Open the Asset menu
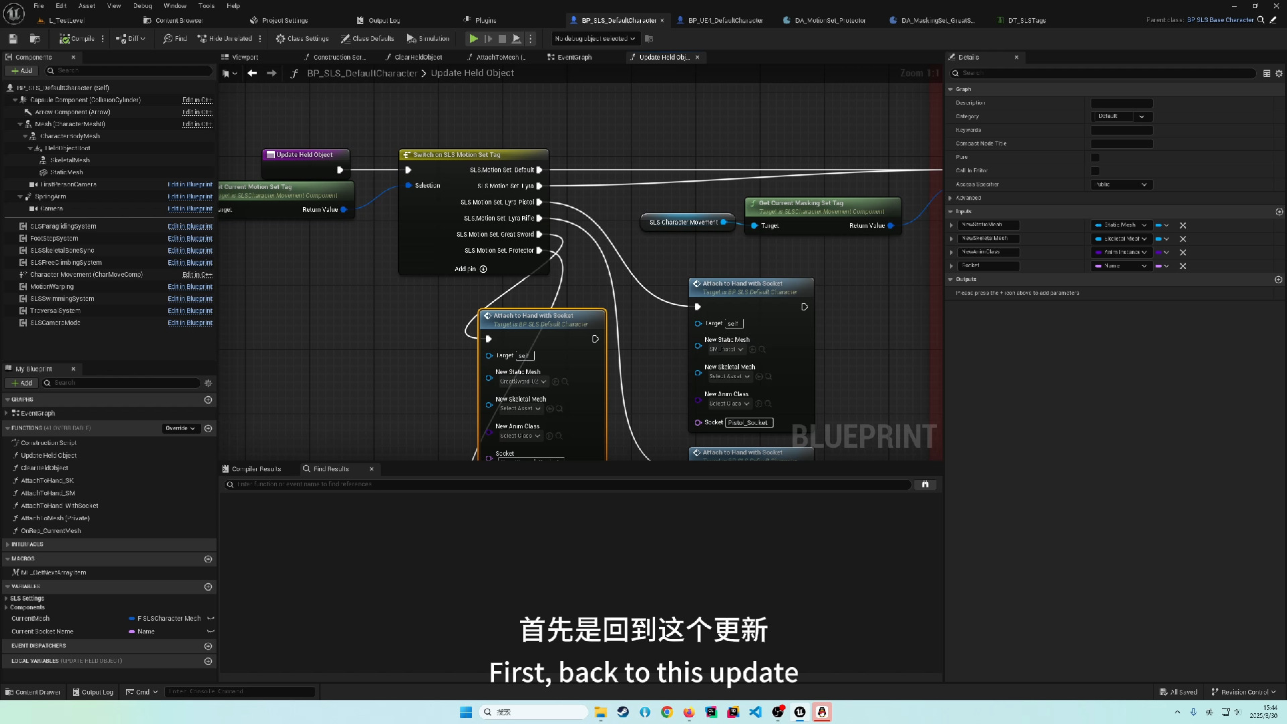1287x724 pixels. tap(87, 6)
